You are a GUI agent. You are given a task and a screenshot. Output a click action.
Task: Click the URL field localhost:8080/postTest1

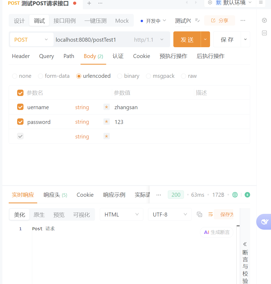tap(86, 40)
